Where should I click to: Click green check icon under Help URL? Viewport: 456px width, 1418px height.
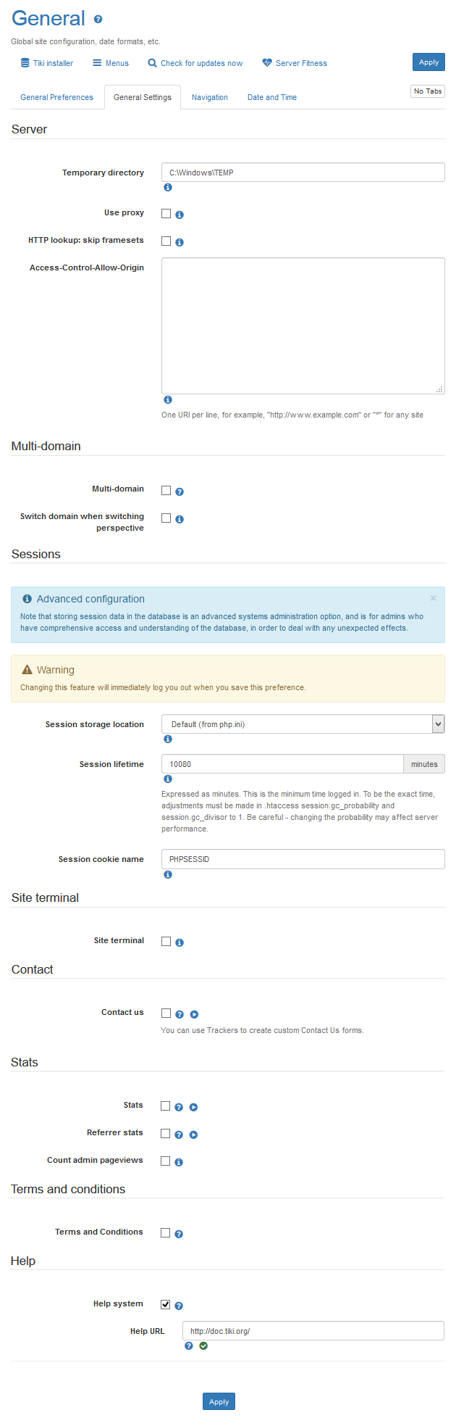coord(203,1346)
